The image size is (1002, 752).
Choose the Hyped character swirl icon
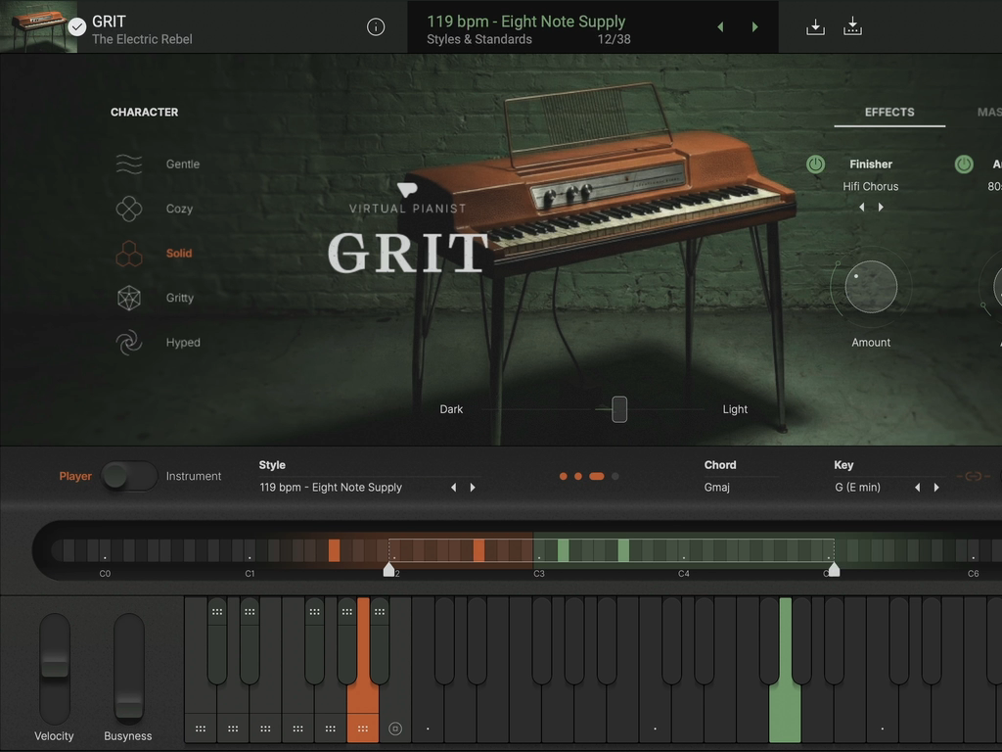pos(129,343)
